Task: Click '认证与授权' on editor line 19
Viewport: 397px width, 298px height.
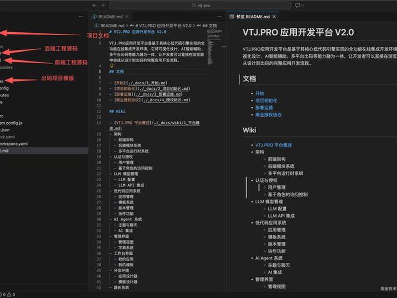Action: point(123,157)
